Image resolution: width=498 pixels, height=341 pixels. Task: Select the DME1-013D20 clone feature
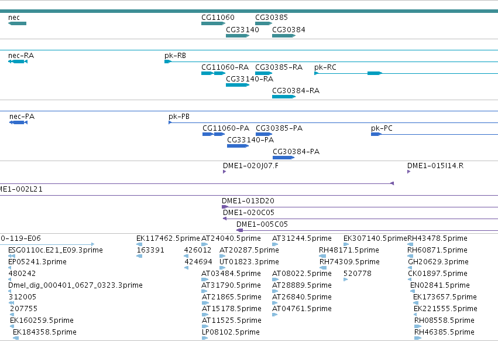(x=360, y=207)
